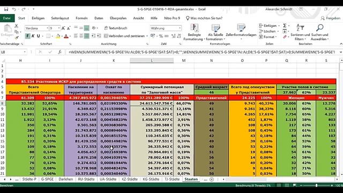Open the Währung number format dropdown
The width and height of the screenshot is (343, 193).
point(180,28)
